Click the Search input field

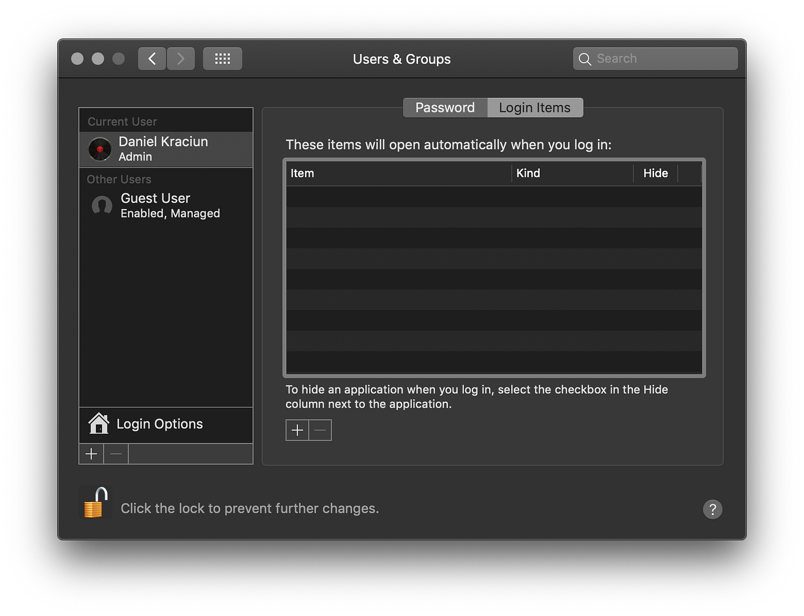tap(655, 58)
